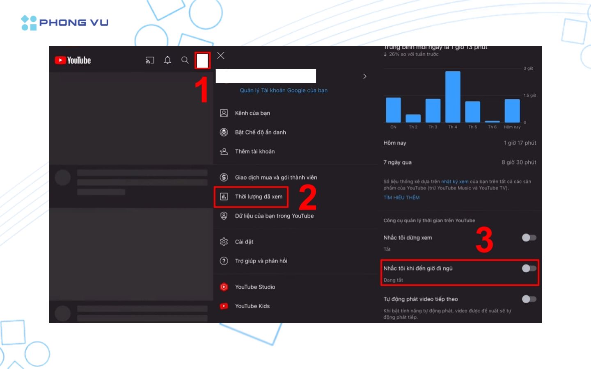Open the notifications bell
The image size is (591, 369).
[167, 60]
